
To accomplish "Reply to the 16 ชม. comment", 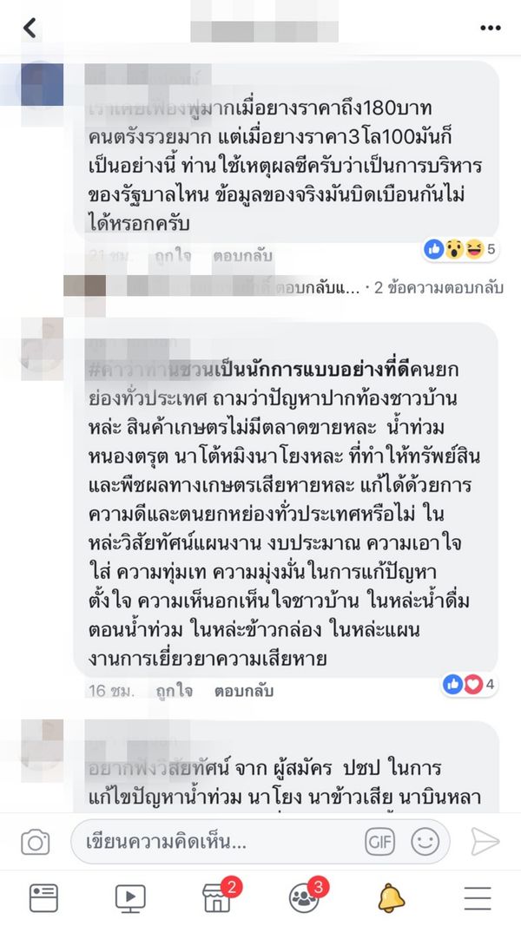I will pyautogui.click(x=243, y=691).
